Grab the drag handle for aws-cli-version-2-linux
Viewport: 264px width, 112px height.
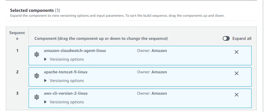36,97
